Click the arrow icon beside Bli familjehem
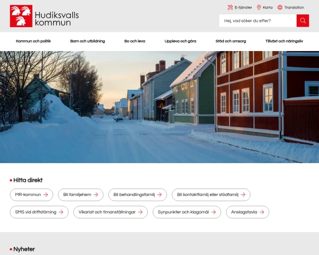This screenshot has height=255, width=319. [x=96, y=194]
